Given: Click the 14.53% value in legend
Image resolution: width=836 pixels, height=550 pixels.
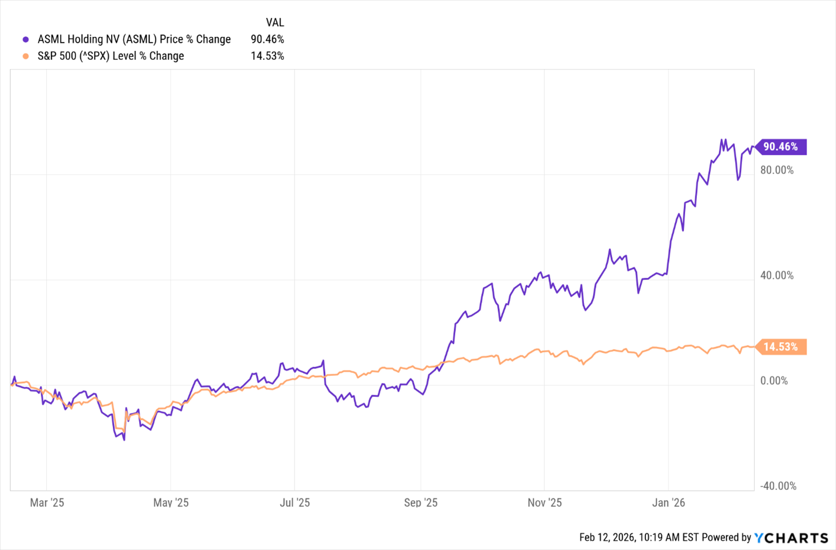Looking at the screenshot, I should (267, 56).
